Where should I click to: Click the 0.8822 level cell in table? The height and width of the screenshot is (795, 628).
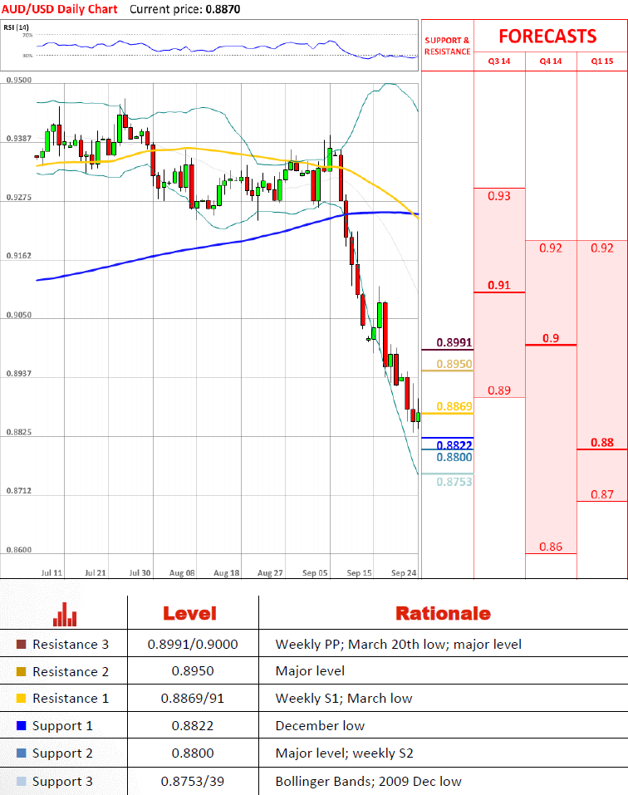[x=193, y=726]
